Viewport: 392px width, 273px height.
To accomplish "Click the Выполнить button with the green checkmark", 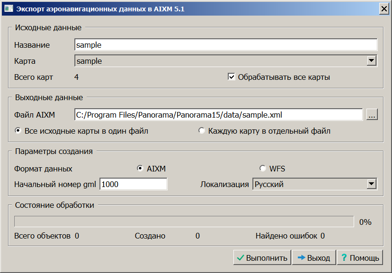I will 262,258.
